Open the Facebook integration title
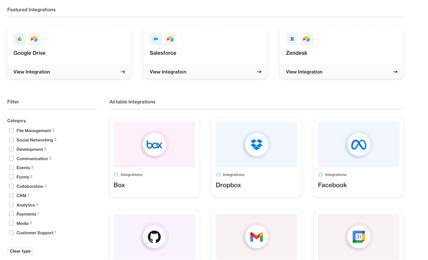Viewport: 428px width, 260px height. pyautogui.click(x=333, y=185)
